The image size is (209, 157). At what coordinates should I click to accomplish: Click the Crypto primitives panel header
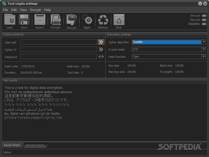pyautogui.click(x=53, y=34)
